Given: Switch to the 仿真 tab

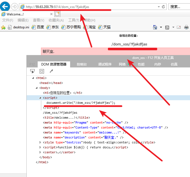Looking at the screenshot, I should [x=174, y=64].
